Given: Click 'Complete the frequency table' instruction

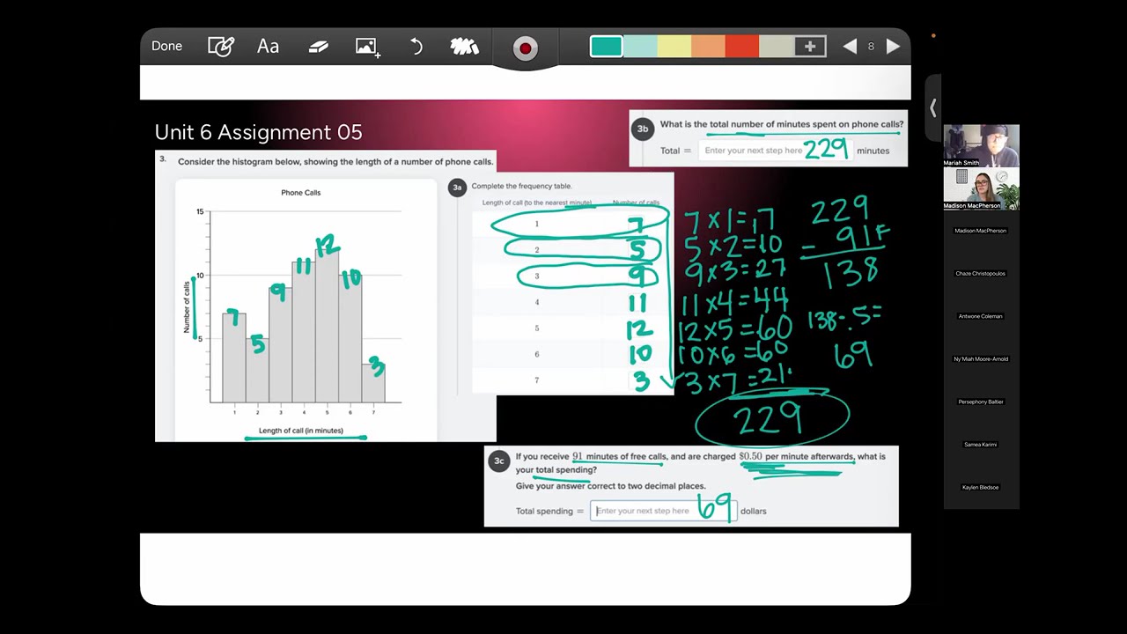Looking at the screenshot, I should click(521, 186).
